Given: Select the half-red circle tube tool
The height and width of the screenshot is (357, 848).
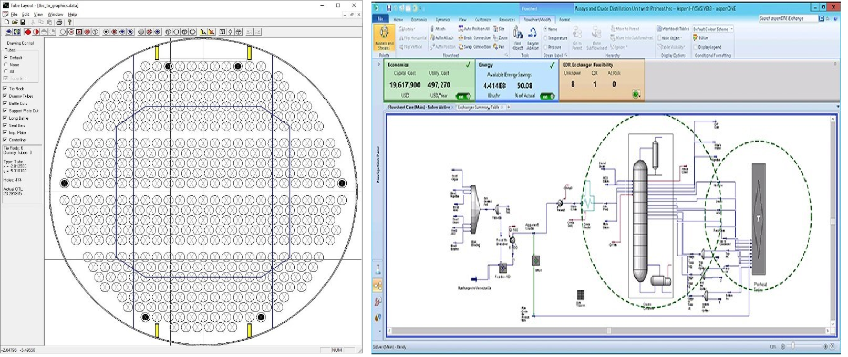Looking at the screenshot, I should pos(36,32).
